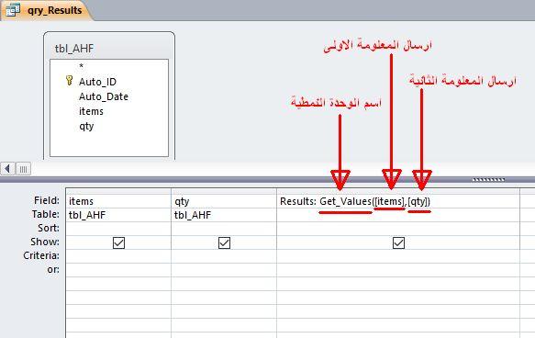Image resolution: width=535 pixels, height=338 pixels.
Task: Click Table cell tbl_AHF under qty column
Action: point(224,215)
